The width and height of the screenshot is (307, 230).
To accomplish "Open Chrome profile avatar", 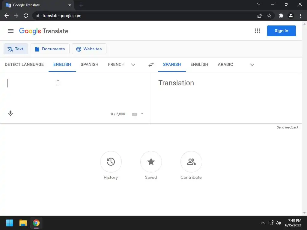I will (291, 16).
